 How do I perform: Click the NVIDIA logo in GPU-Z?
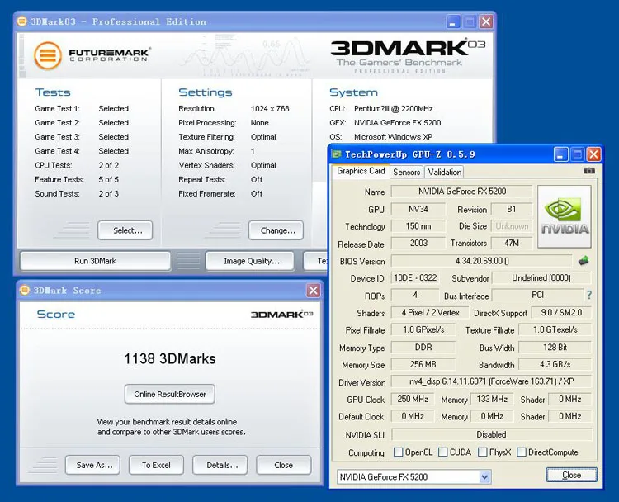565,217
